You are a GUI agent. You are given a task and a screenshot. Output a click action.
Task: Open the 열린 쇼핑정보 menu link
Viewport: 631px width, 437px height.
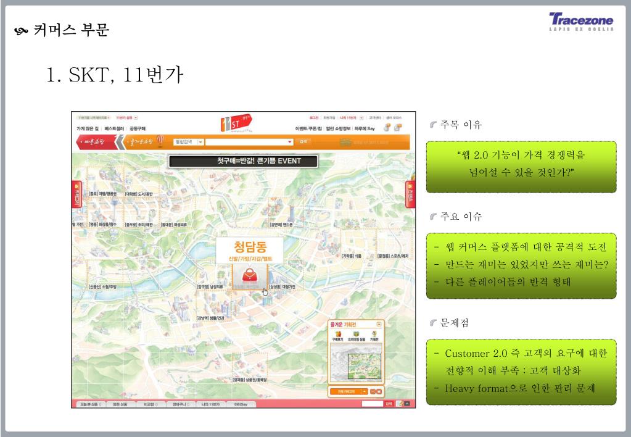coord(339,128)
